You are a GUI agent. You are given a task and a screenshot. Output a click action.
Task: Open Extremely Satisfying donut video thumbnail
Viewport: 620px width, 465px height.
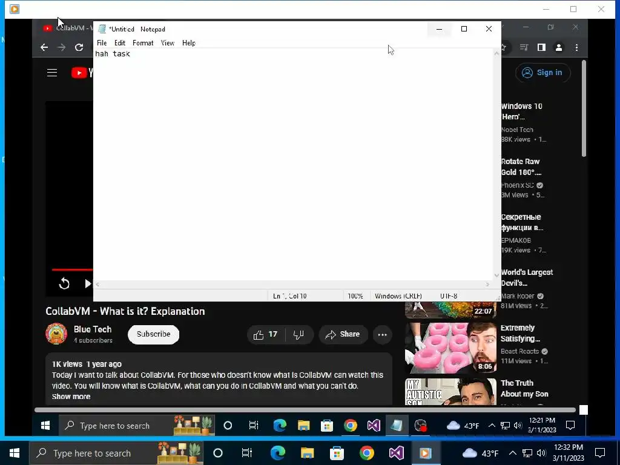pos(450,348)
